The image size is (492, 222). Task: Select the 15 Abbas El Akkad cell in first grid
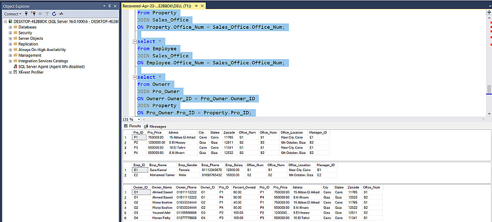(182, 138)
